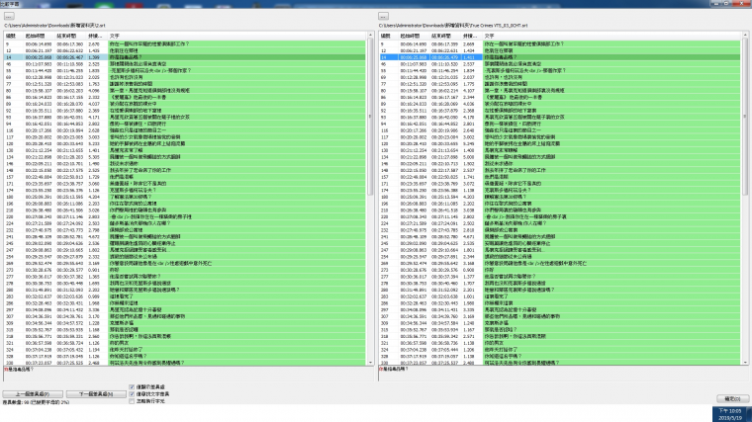Click scroll-up arrow of True Crimes list scrollbar
Screen dimensions: 752x422
745,36
